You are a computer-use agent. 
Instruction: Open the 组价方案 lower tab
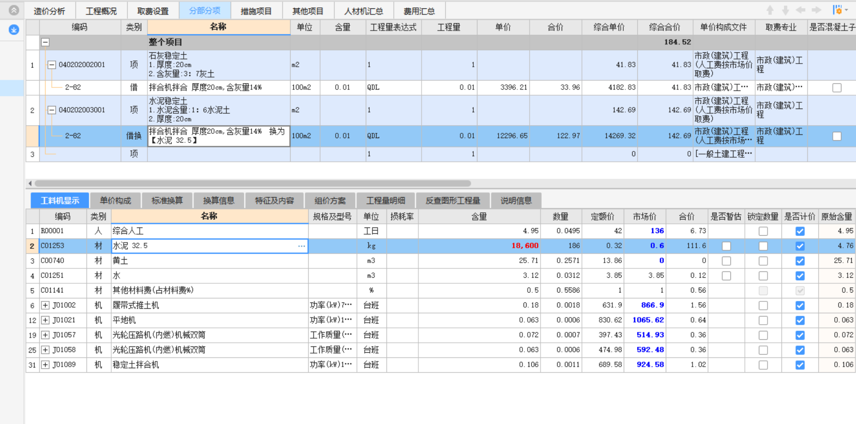tap(330, 201)
